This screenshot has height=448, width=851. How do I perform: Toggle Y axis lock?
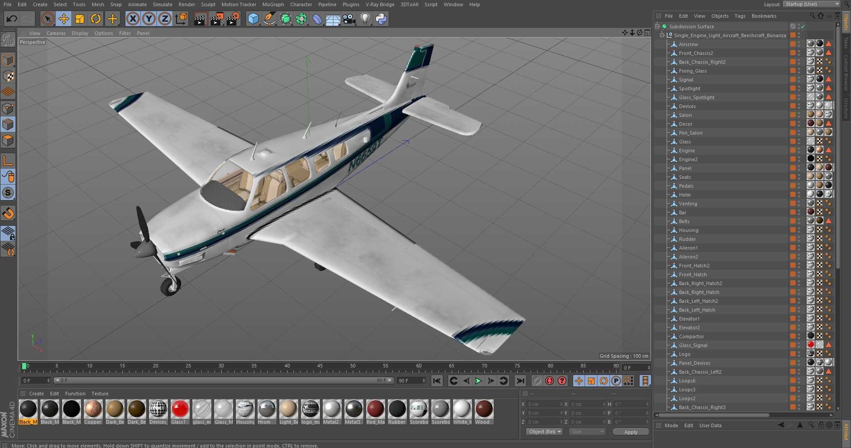149,19
